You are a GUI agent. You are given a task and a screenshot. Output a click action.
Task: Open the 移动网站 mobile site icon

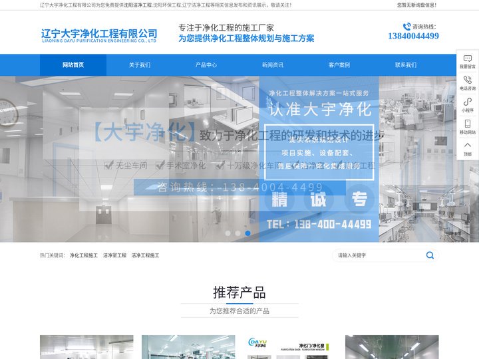[468, 124]
